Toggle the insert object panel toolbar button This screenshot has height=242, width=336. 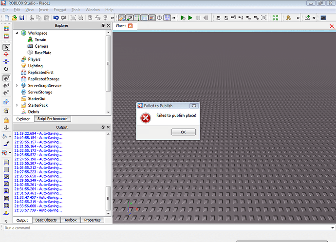click(x=130, y=18)
